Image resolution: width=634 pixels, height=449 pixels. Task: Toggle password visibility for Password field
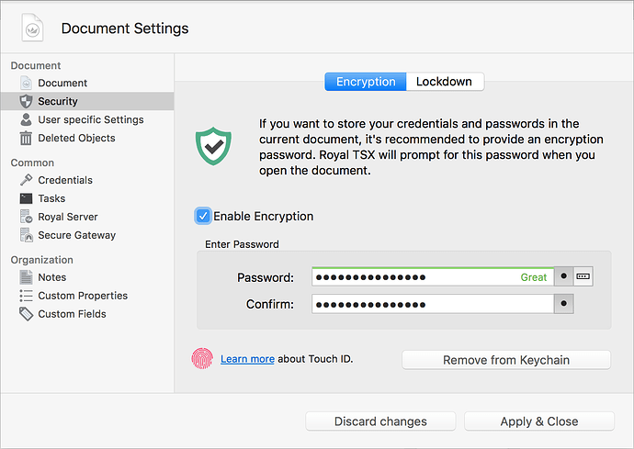click(562, 276)
